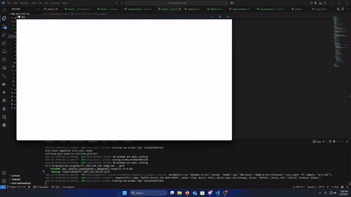
Task: Show hidden tray icons chevron
Action: pos(320,193)
